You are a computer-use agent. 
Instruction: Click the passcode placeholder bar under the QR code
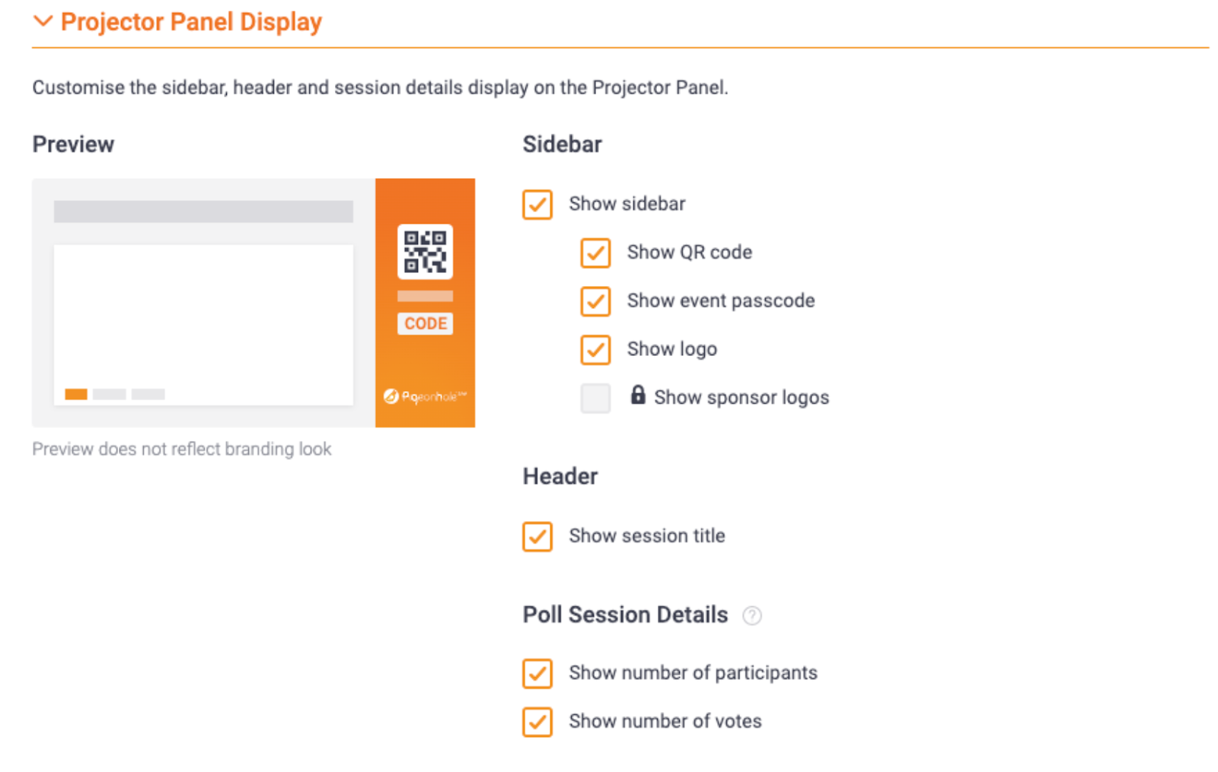[x=424, y=296]
